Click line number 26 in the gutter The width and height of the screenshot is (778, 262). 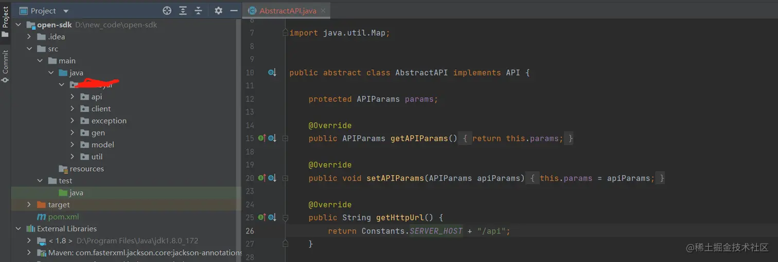250,231
